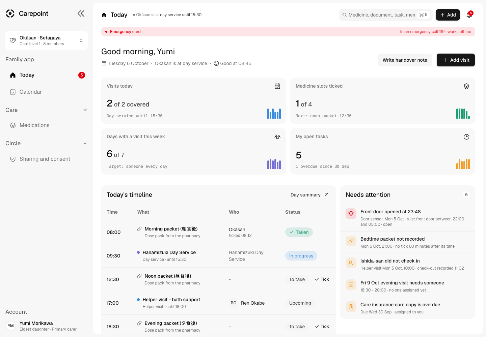
Task: Click Ren Okabe in the timeline
Action: point(253,303)
